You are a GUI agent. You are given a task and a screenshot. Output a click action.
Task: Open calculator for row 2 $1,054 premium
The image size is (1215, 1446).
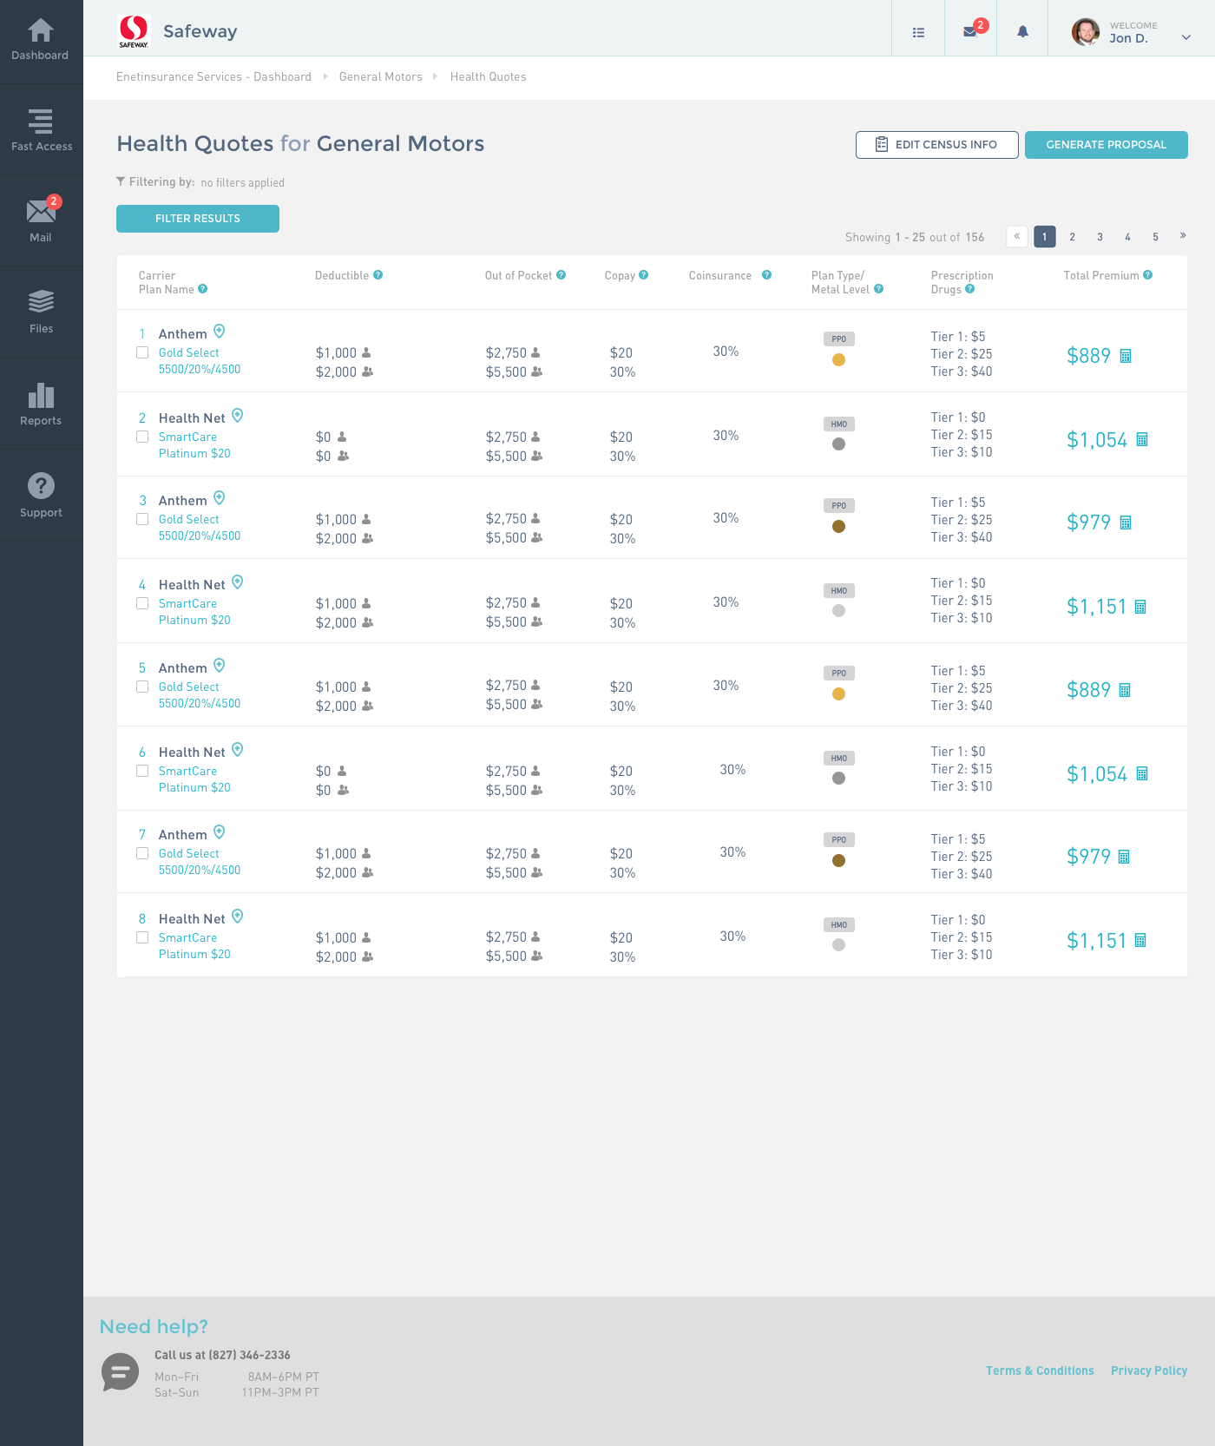click(x=1142, y=440)
